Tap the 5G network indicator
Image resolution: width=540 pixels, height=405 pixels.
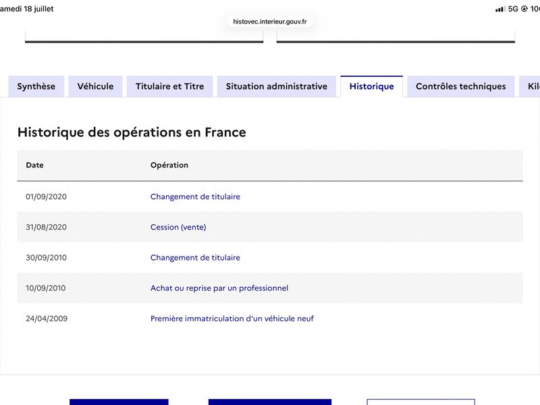513,9
